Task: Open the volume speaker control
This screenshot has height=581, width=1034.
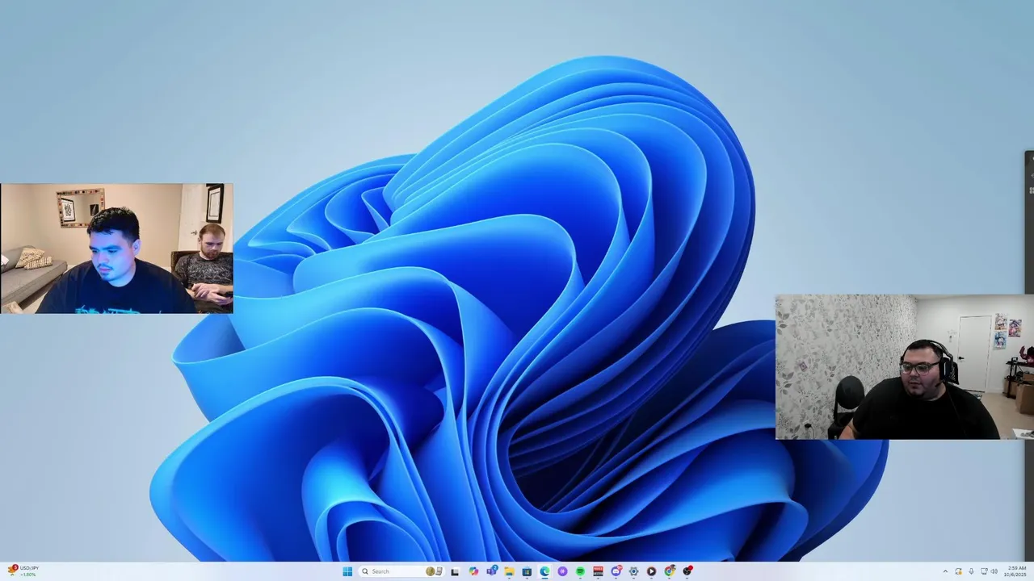Action: 994,571
